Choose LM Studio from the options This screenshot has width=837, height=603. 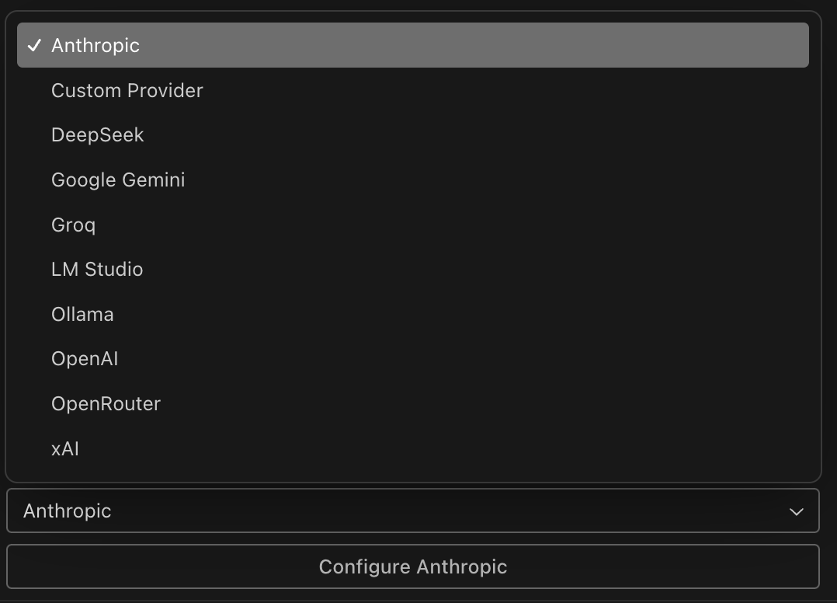pyautogui.click(x=412, y=269)
